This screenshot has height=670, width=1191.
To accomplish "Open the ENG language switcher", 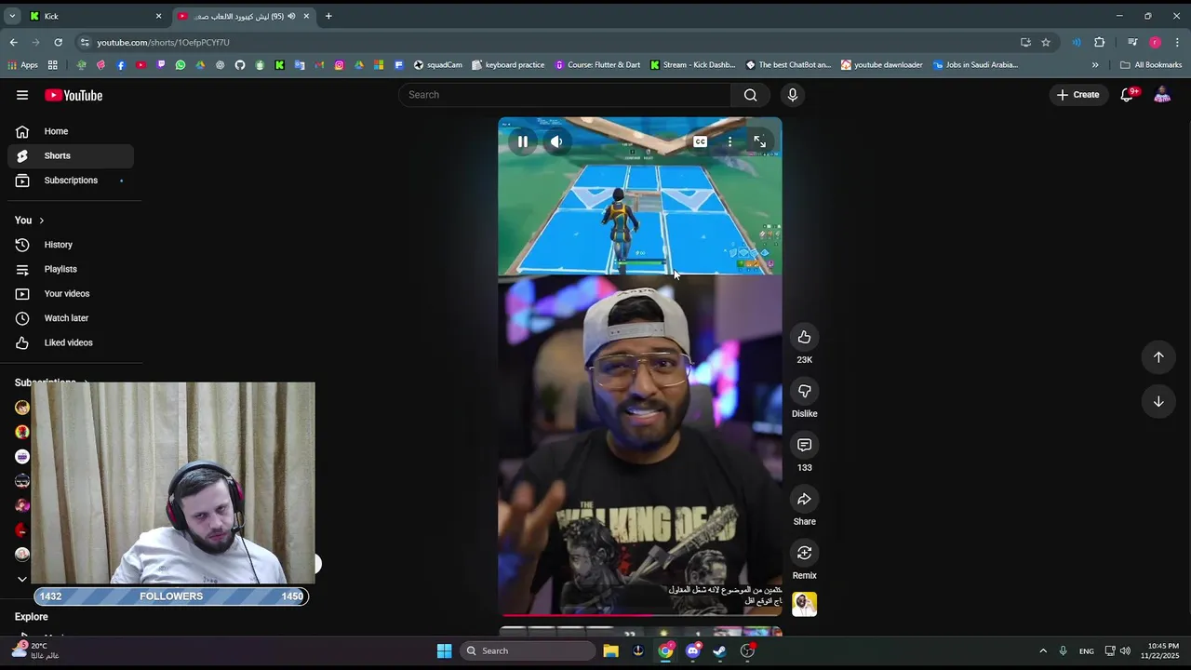I will 1087,651.
